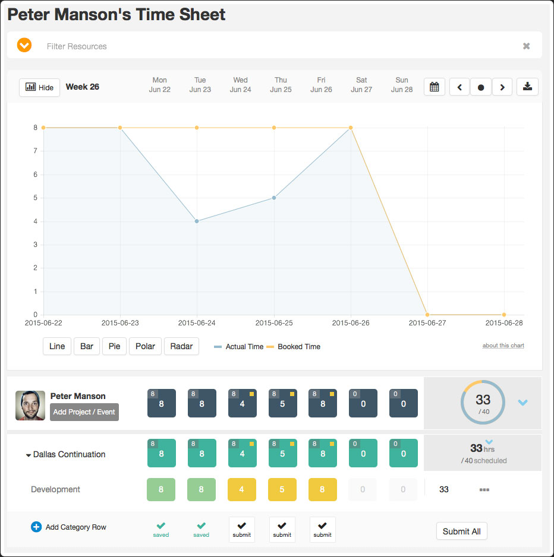Click Monday's saved checkmark
The height and width of the screenshot is (557, 554).
tap(161, 530)
